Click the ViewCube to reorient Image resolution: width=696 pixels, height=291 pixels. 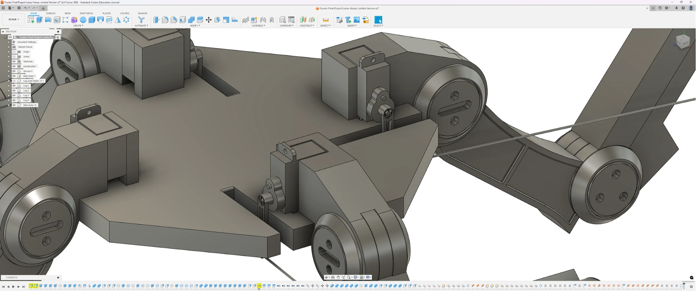pyautogui.click(x=683, y=41)
